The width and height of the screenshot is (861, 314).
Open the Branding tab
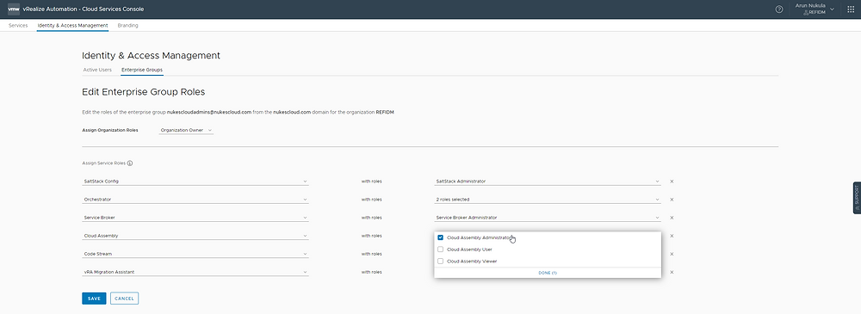coord(128,25)
